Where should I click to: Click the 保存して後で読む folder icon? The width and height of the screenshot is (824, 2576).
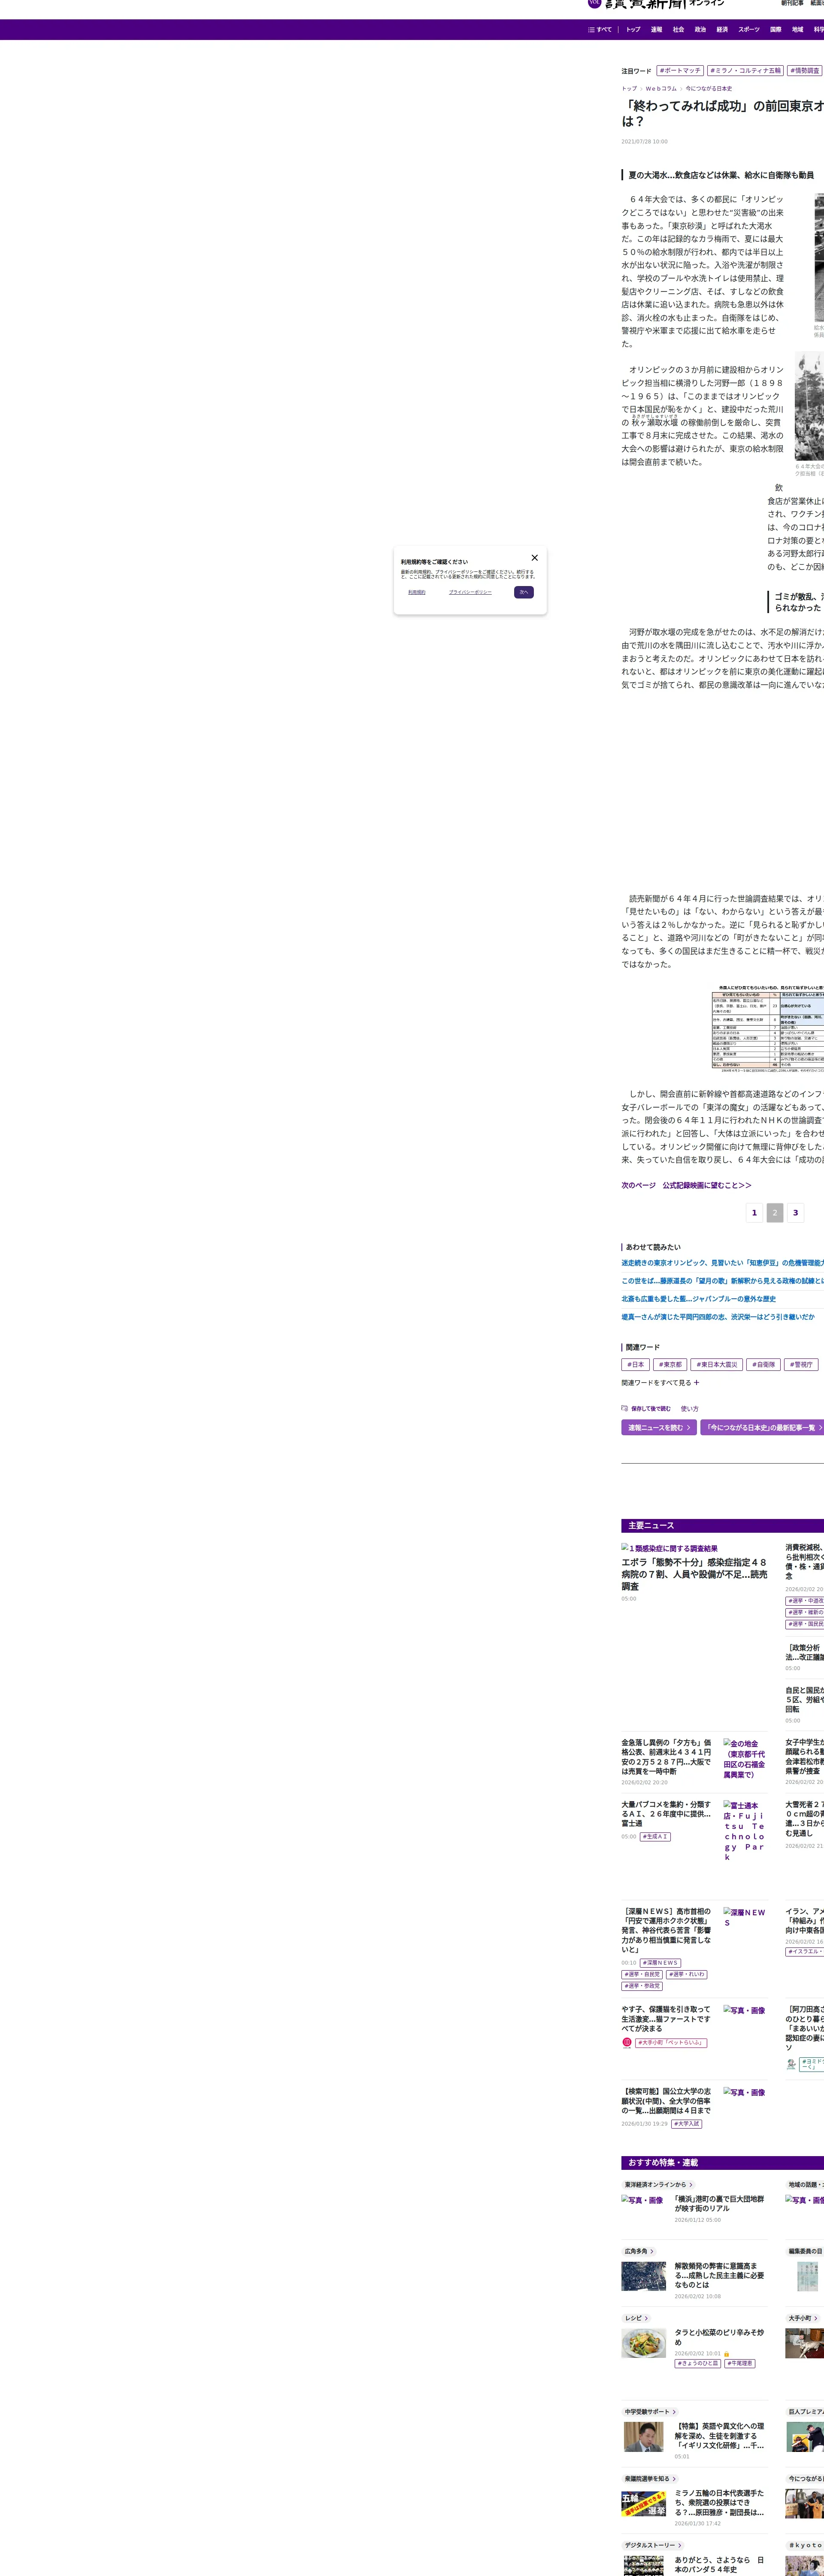[x=624, y=1408]
